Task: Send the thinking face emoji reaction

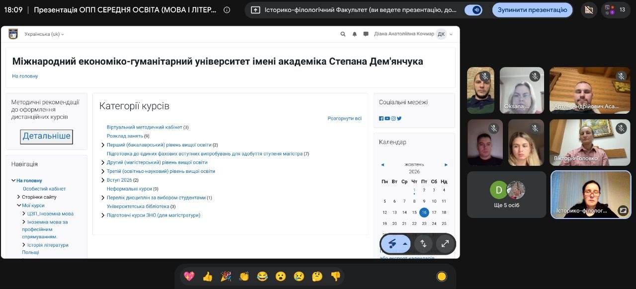Action: coord(317,277)
